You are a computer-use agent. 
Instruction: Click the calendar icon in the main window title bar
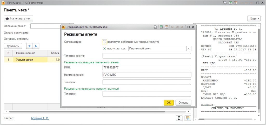(x=235, y=3)
